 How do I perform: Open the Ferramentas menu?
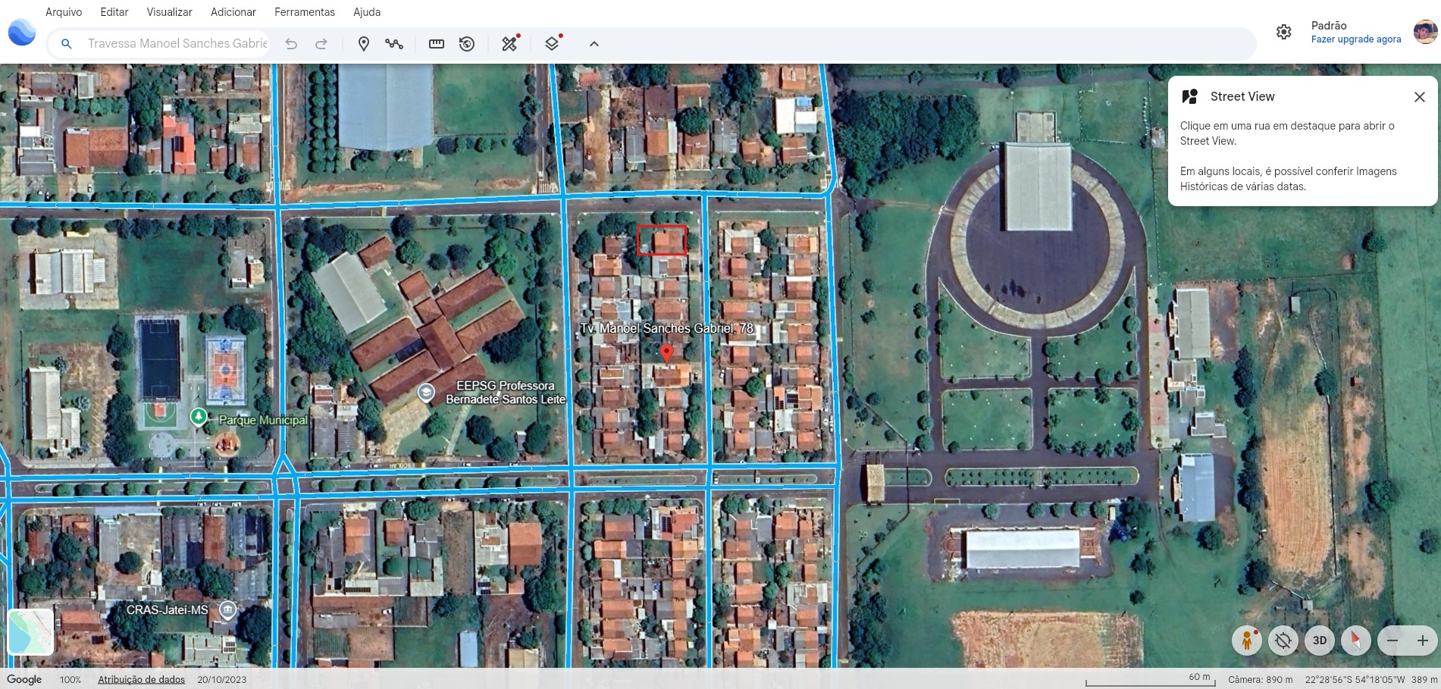pos(304,12)
